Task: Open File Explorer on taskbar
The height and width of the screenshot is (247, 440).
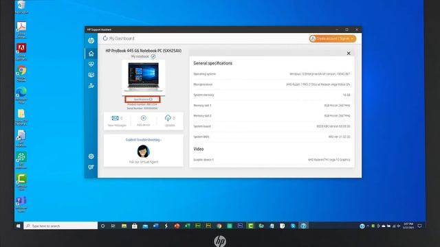Action: (124, 226)
